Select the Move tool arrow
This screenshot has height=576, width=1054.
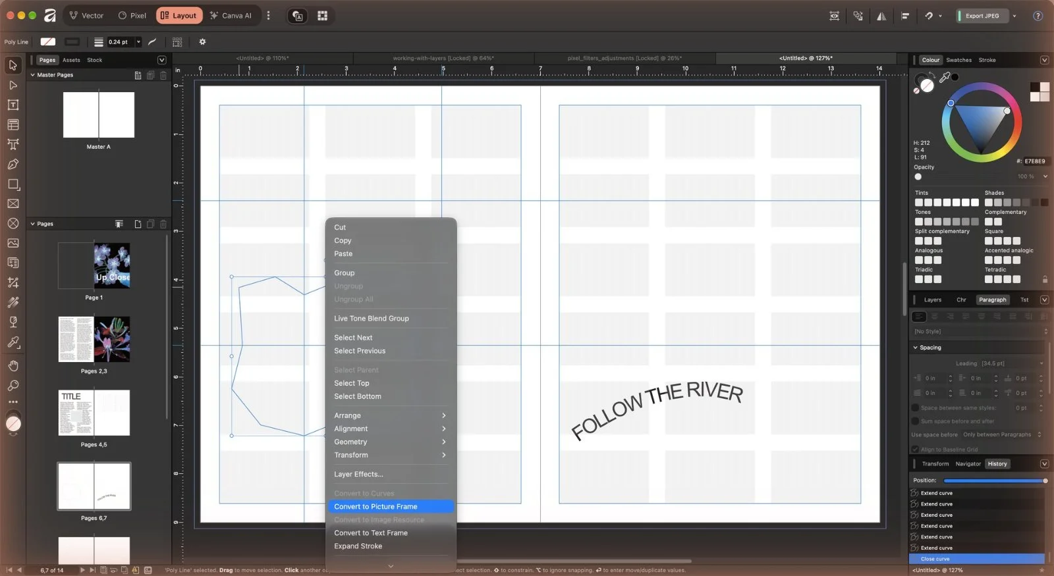coord(13,65)
